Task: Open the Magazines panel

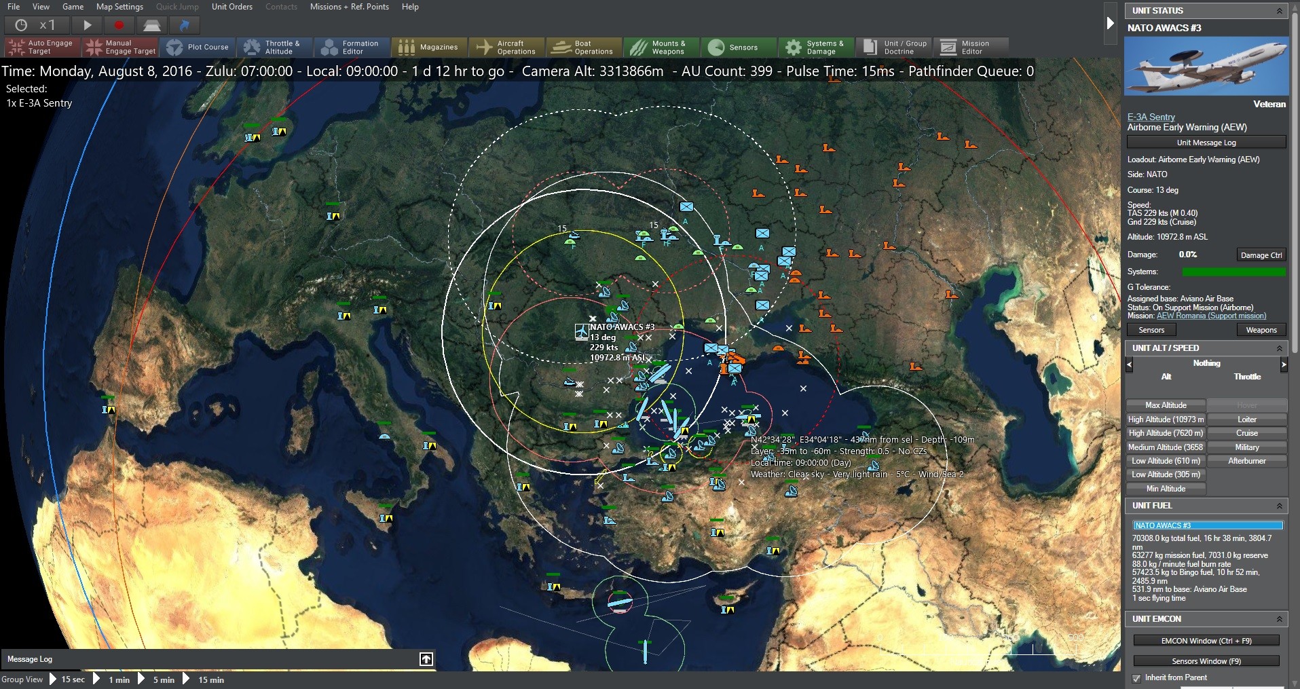Action: (x=428, y=47)
